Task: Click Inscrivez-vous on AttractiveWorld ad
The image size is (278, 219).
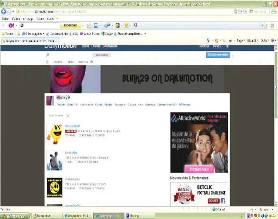Action: (x=199, y=169)
